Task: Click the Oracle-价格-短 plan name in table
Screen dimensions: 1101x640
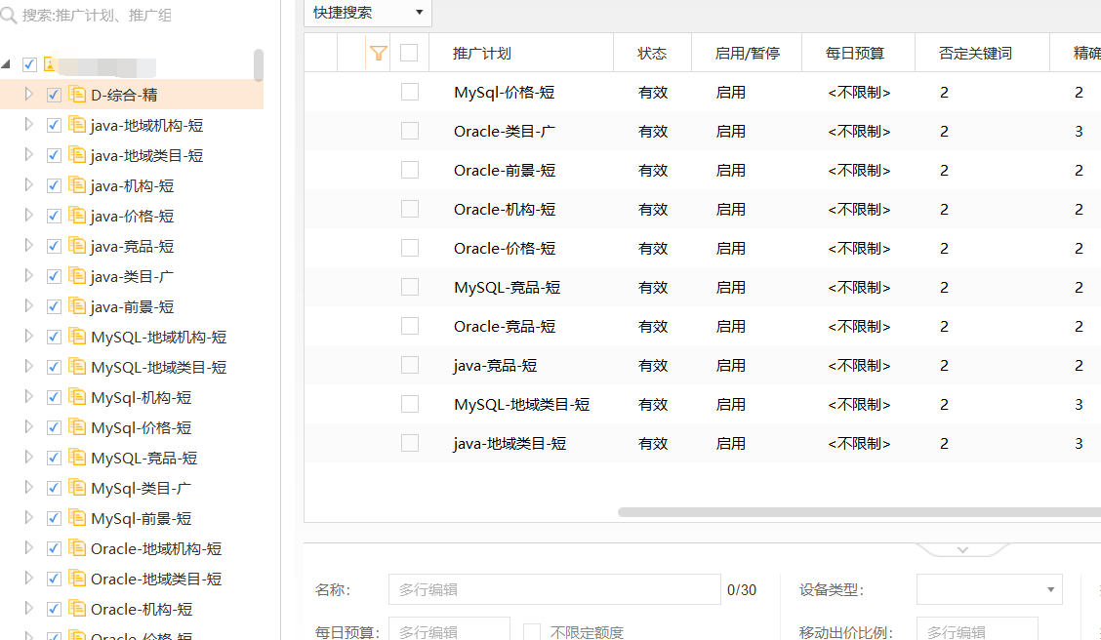Action: click(505, 249)
